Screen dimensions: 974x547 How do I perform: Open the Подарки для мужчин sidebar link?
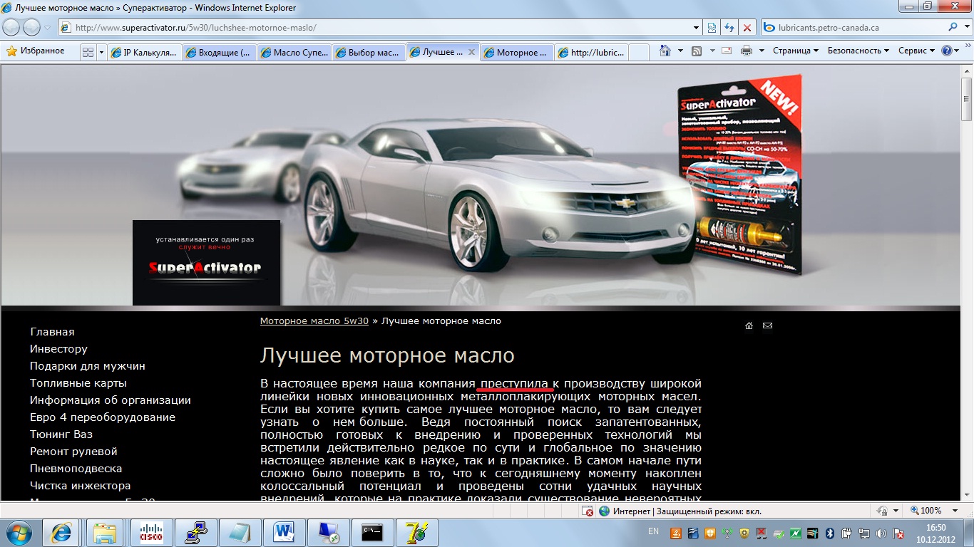click(88, 366)
